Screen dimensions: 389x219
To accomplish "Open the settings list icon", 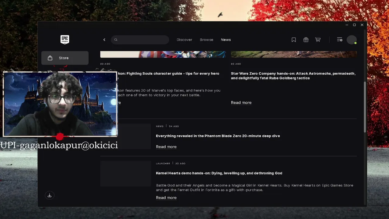I will pos(340,40).
